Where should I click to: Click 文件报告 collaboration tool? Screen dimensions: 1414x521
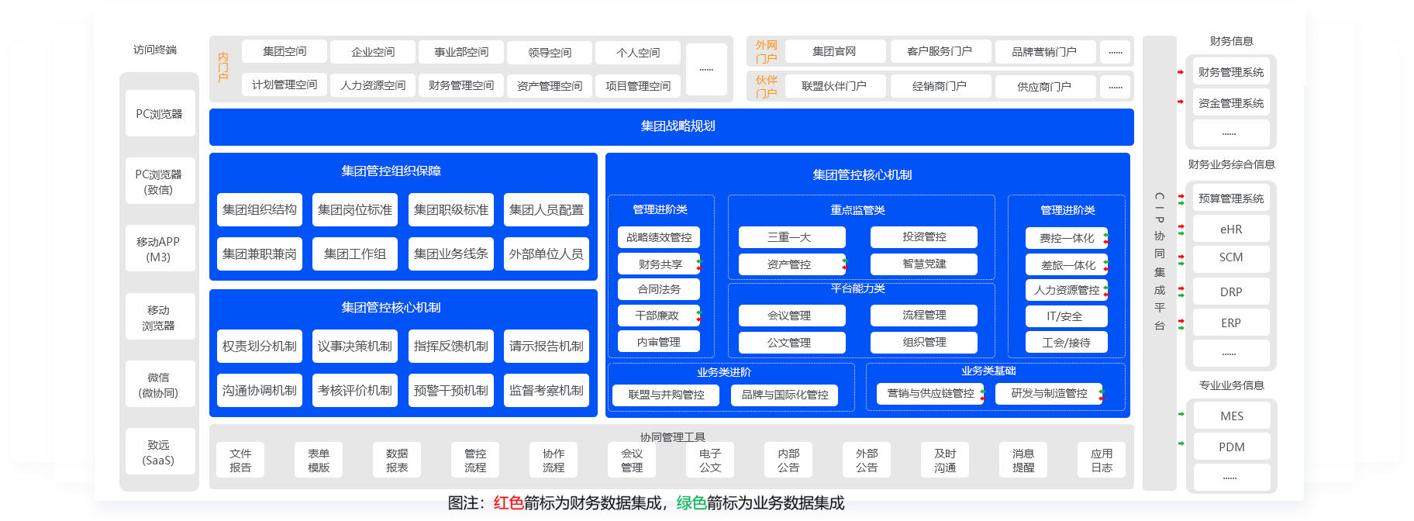[x=240, y=461]
